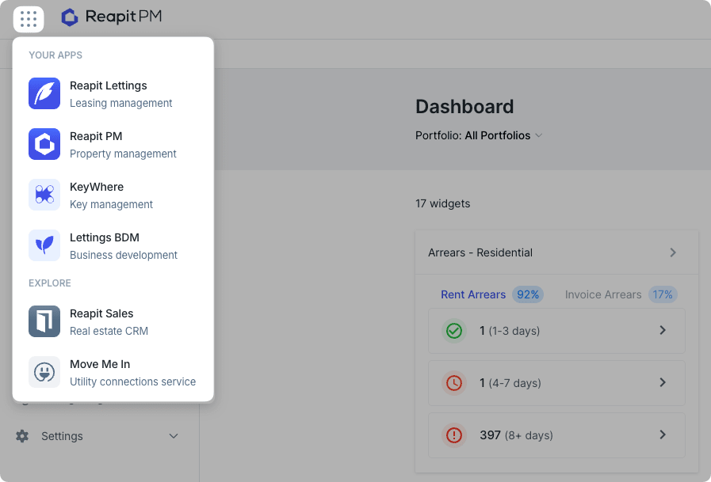Click the YOUR APPS section label

[55, 55]
